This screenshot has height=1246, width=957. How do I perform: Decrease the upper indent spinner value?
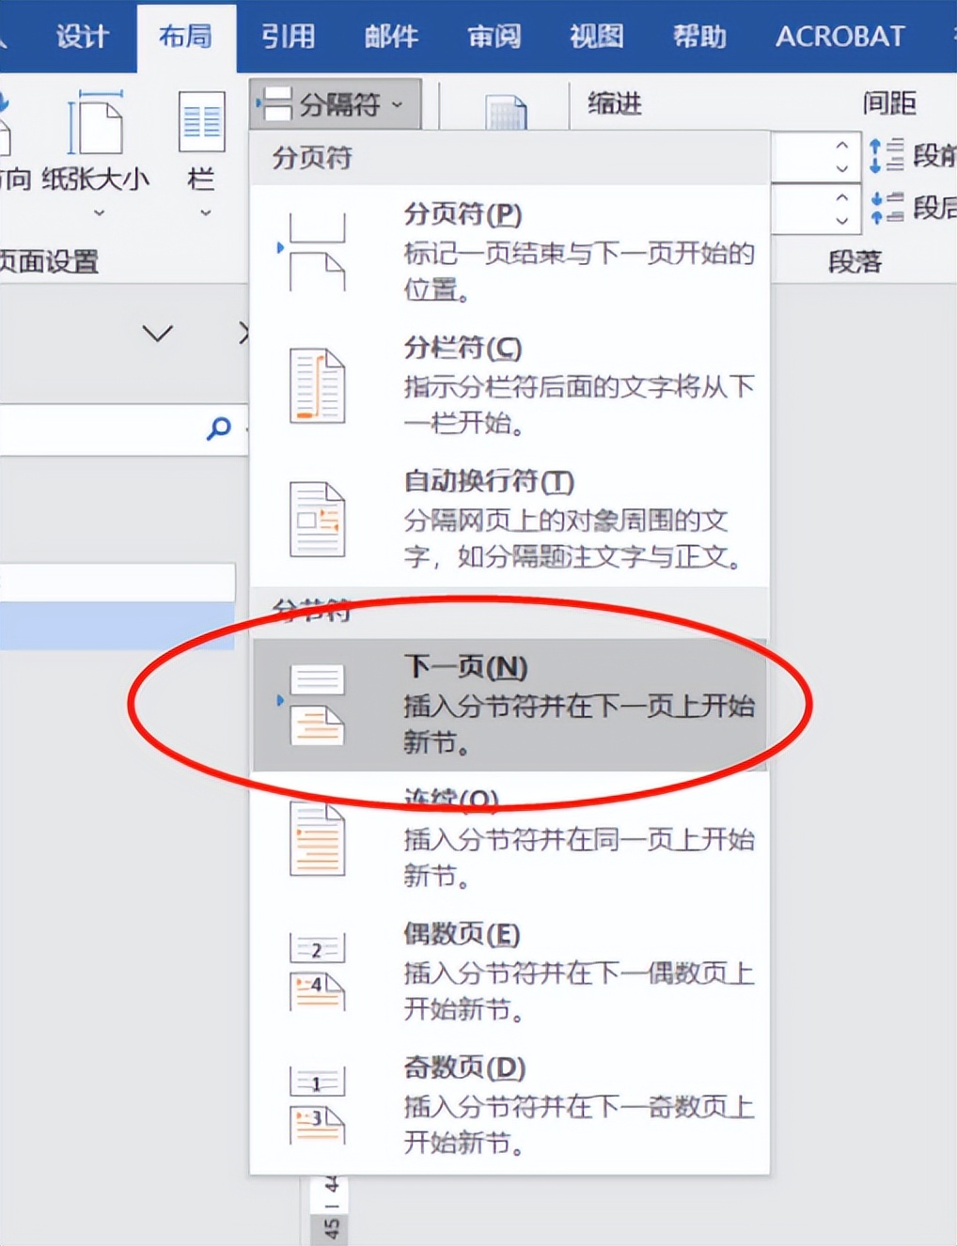pos(841,169)
